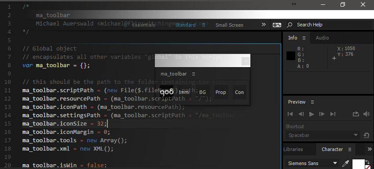Click the Prop button in ma_toolbar
The width and height of the screenshot is (374, 169).
point(220,92)
